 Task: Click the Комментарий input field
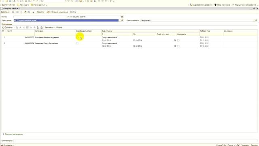(x=136, y=141)
